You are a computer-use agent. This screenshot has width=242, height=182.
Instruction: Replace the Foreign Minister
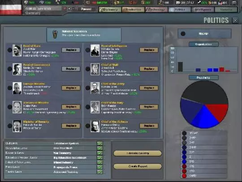click(71, 88)
